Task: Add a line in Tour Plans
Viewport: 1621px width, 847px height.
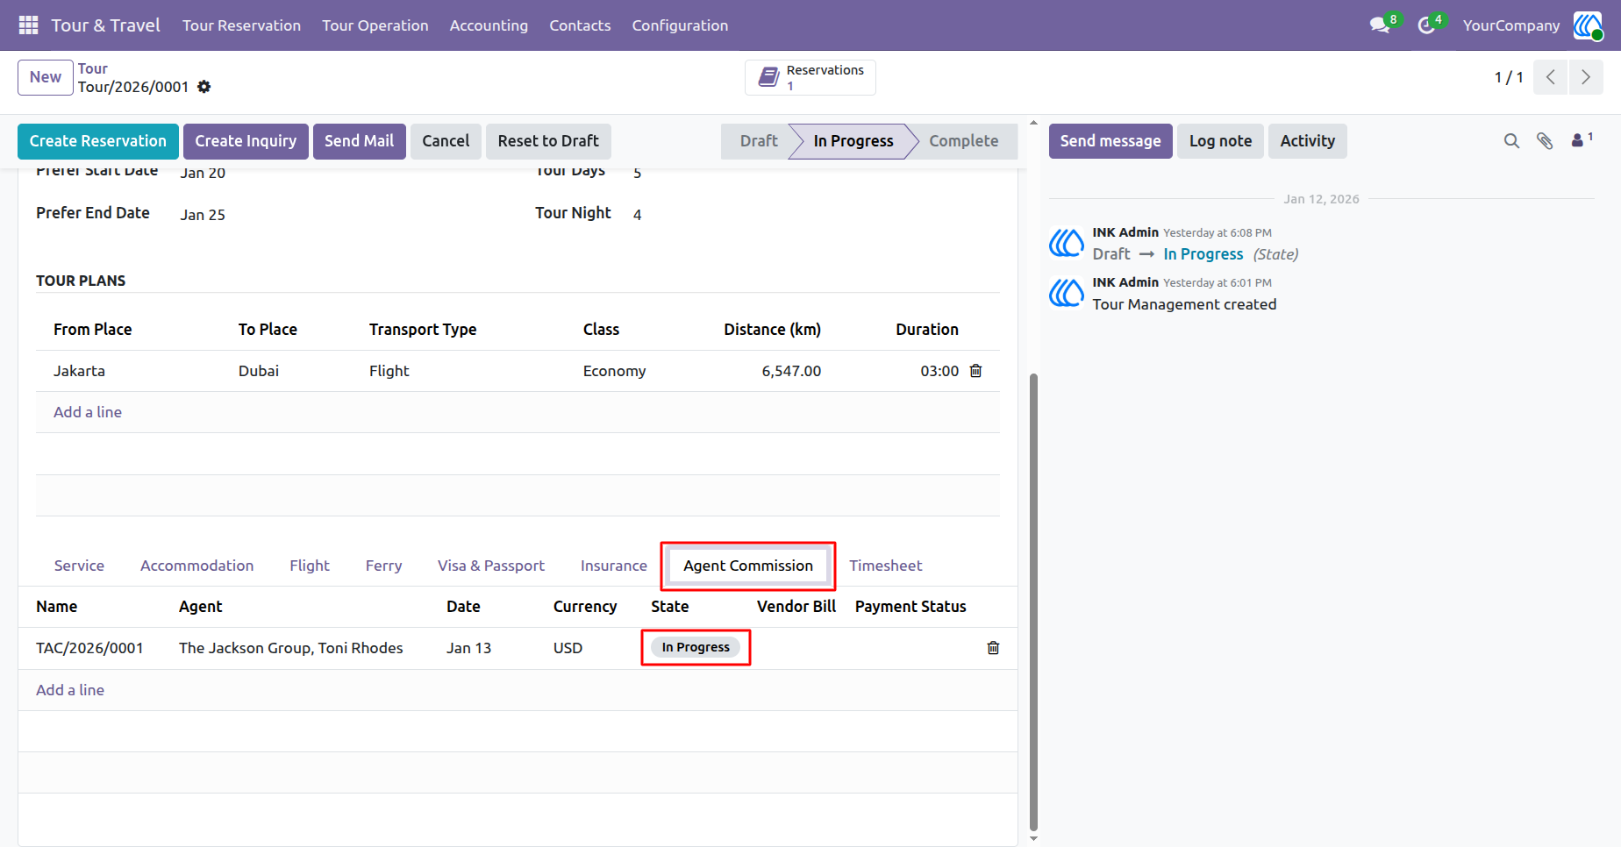Action: pos(88,412)
